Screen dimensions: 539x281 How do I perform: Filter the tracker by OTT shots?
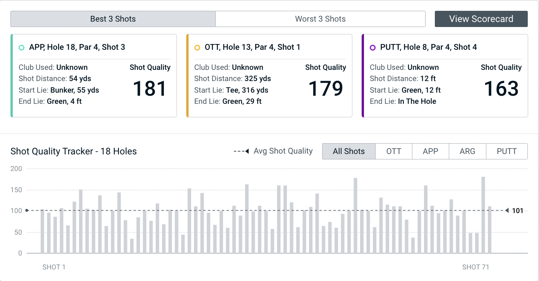pyautogui.click(x=393, y=151)
